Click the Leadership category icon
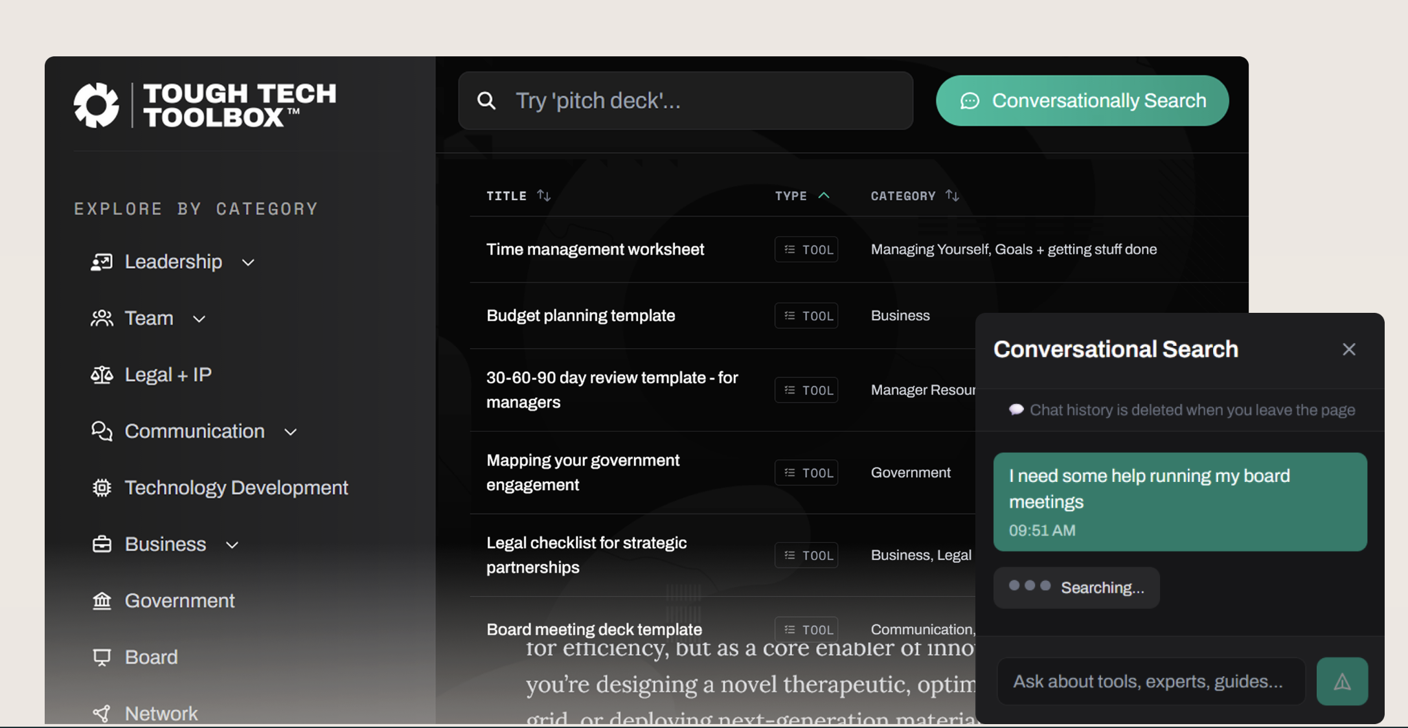 102,262
